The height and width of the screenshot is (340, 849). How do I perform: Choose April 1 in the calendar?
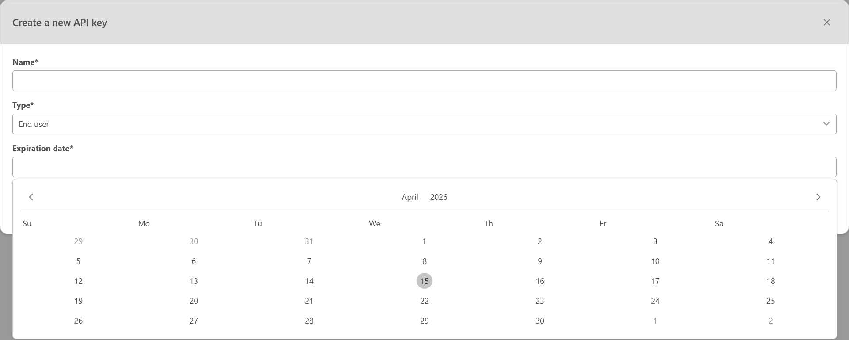pos(424,241)
